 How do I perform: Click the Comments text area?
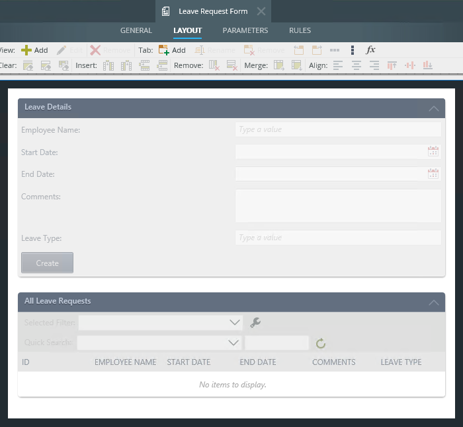pos(338,206)
